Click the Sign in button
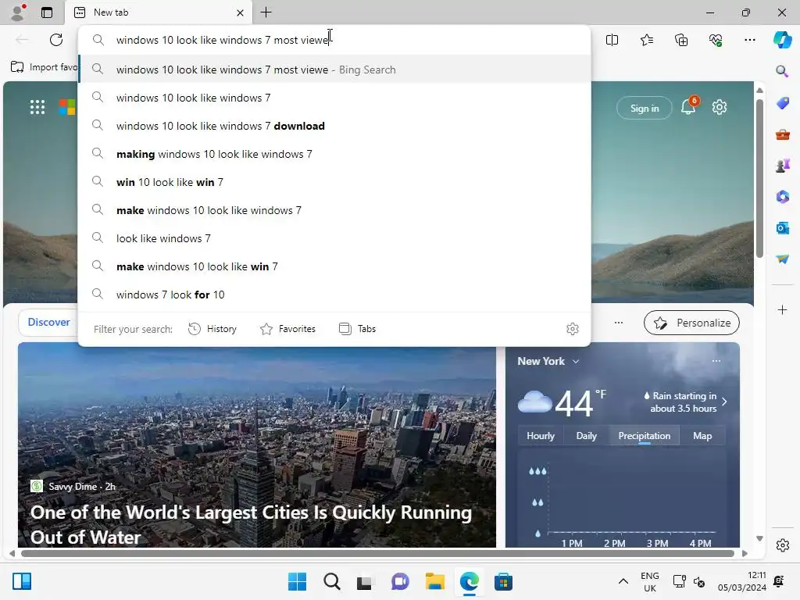This screenshot has height=600, width=800. tap(645, 108)
